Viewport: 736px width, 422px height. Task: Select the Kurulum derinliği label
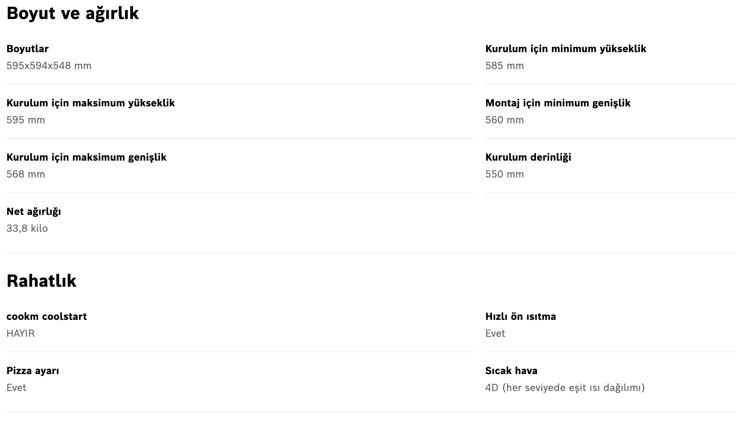click(528, 157)
